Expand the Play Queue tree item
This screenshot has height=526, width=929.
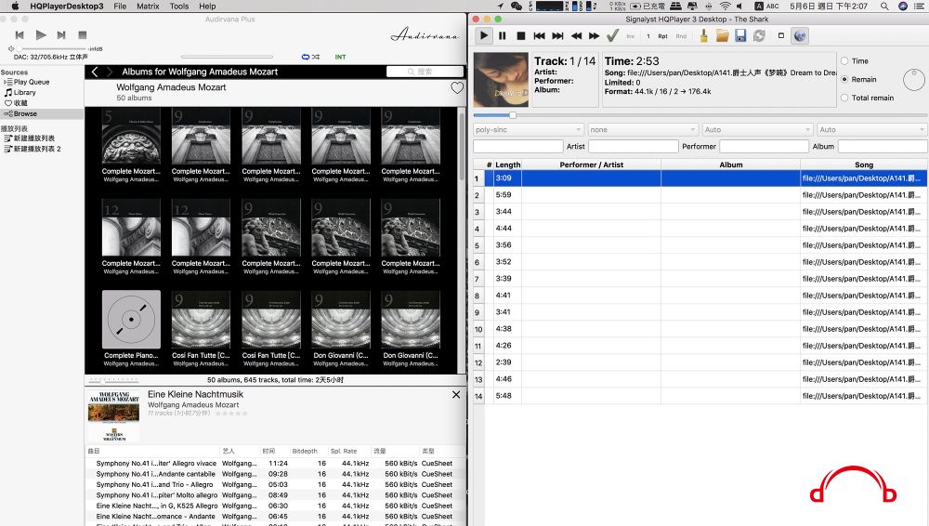point(6,82)
